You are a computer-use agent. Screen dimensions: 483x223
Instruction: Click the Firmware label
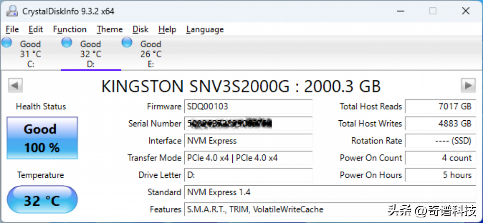(164, 106)
